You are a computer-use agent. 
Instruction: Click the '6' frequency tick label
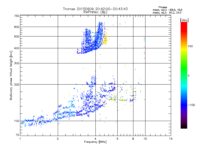(117, 139)
